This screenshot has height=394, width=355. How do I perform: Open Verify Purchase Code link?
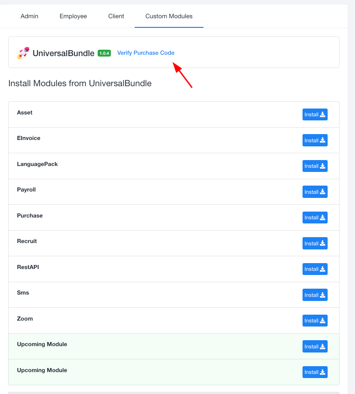(x=146, y=53)
